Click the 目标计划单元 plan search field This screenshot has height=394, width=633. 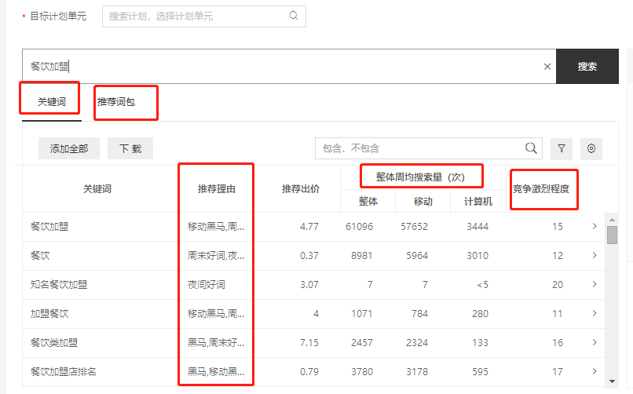[x=196, y=16]
